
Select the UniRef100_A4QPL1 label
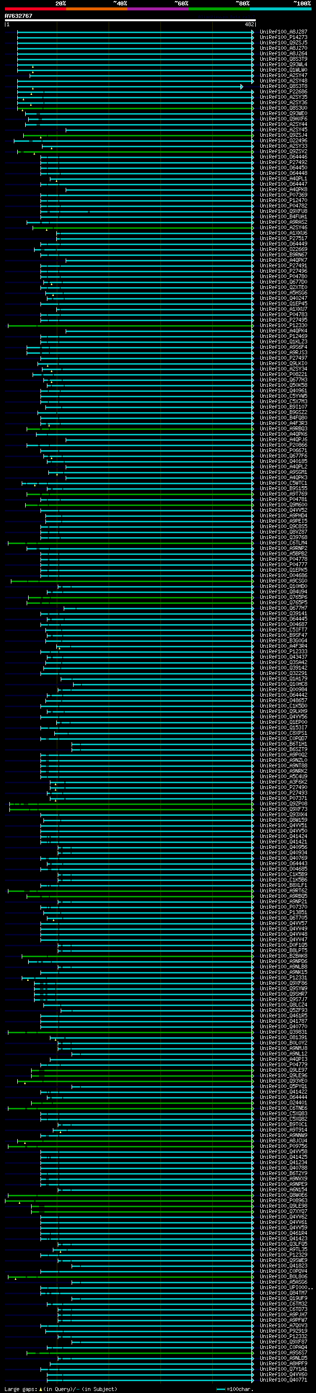pos(283,178)
